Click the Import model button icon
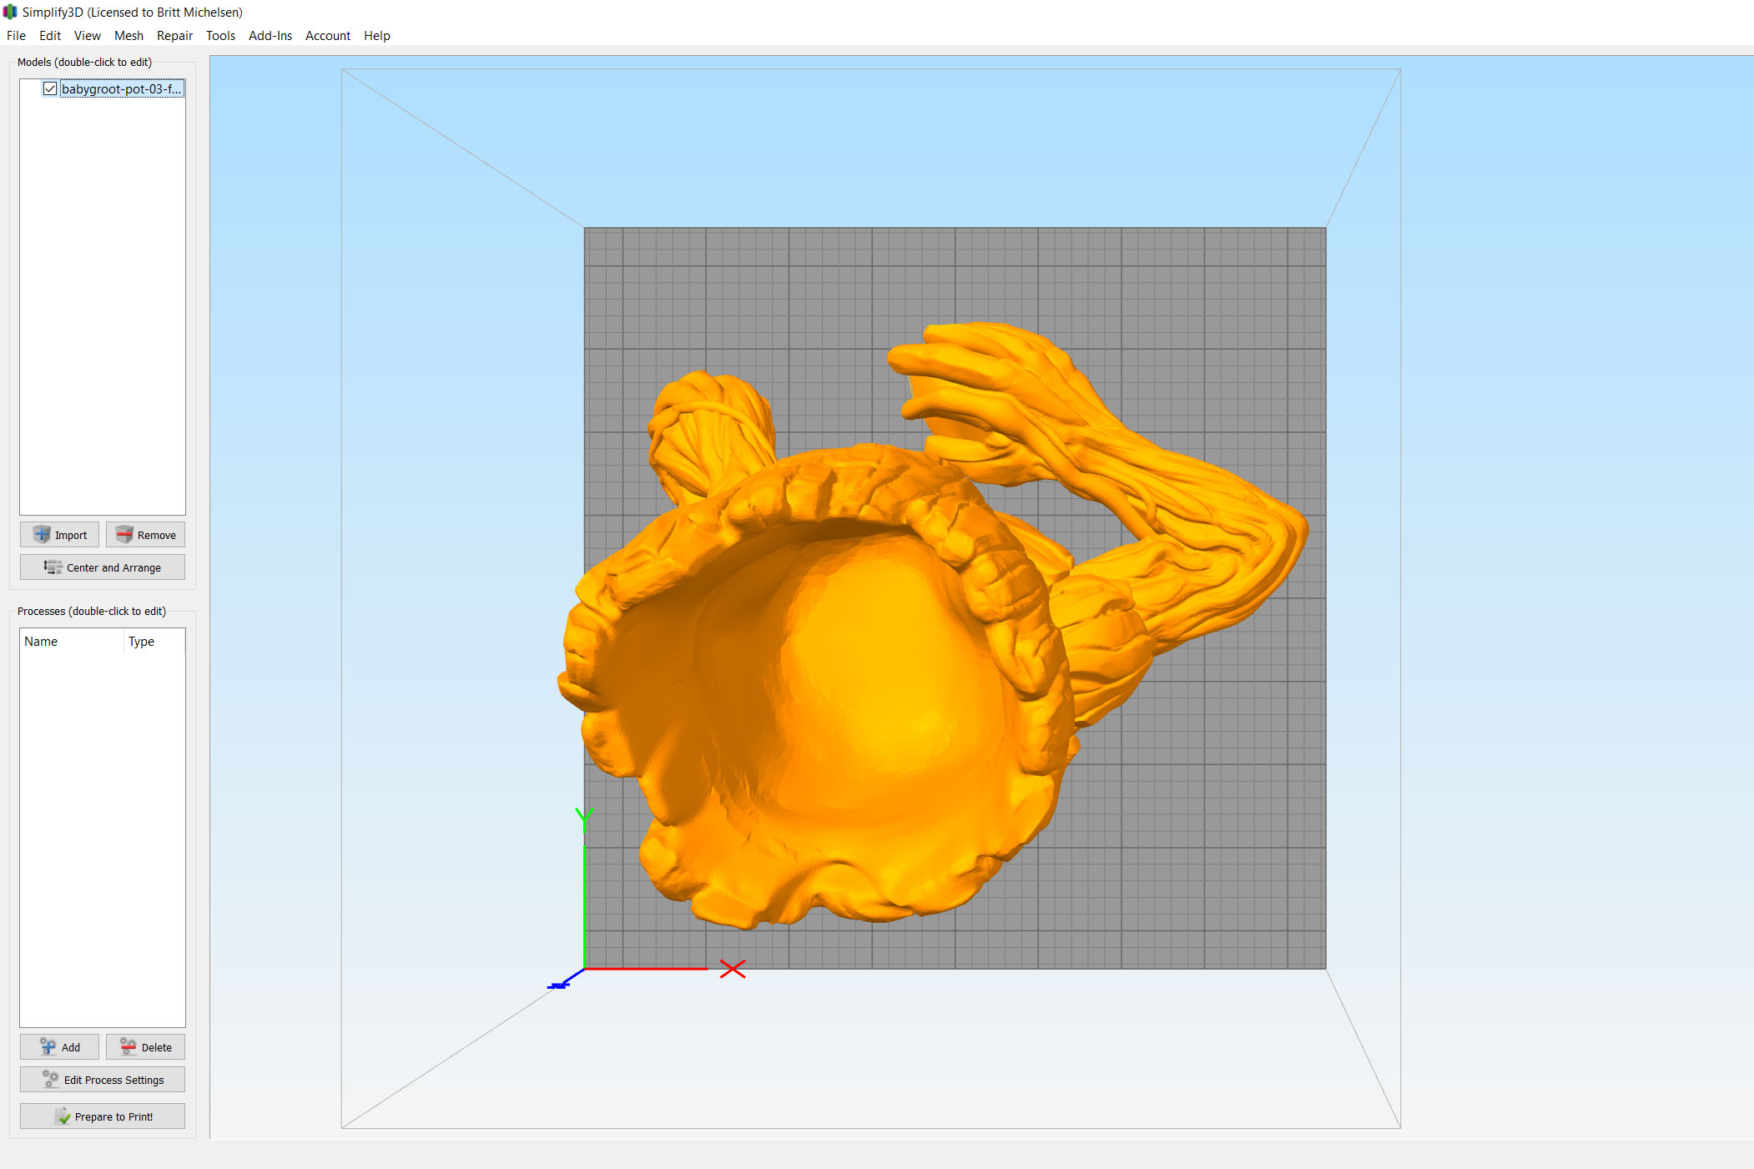This screenshot has height=1169, width=1754. [x=42, y=535]
